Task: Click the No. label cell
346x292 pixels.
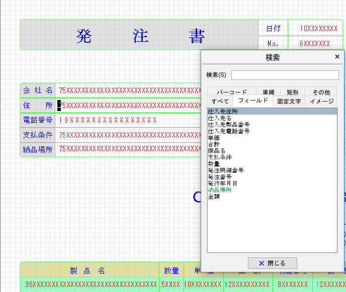Action: coord(273,43)
